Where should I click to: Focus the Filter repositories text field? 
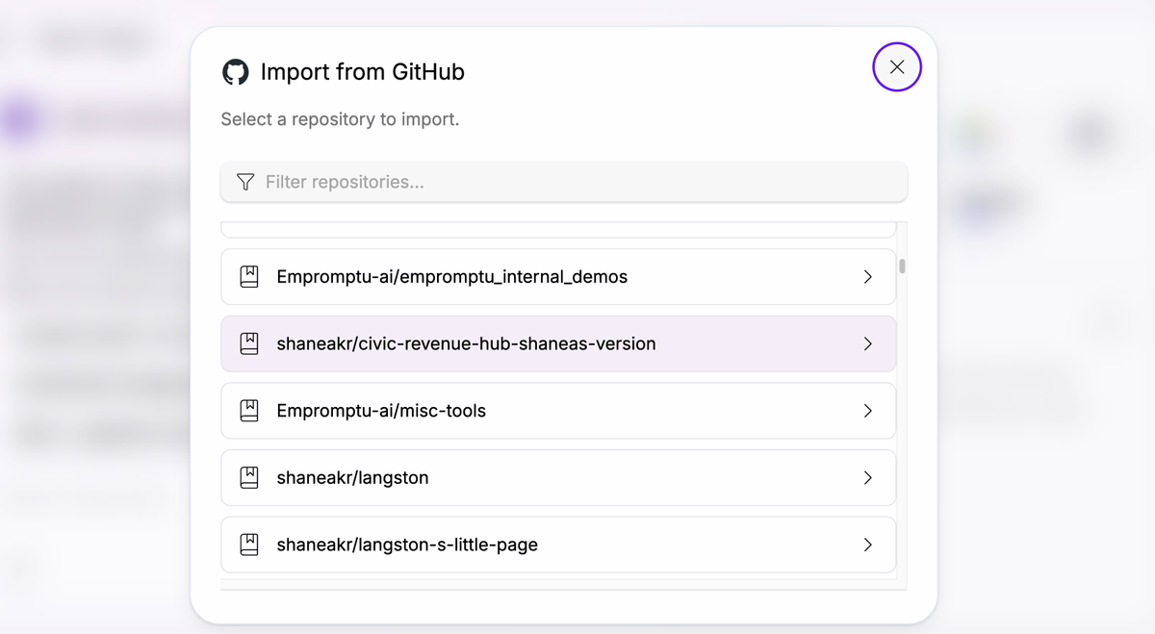coord(577,182)
